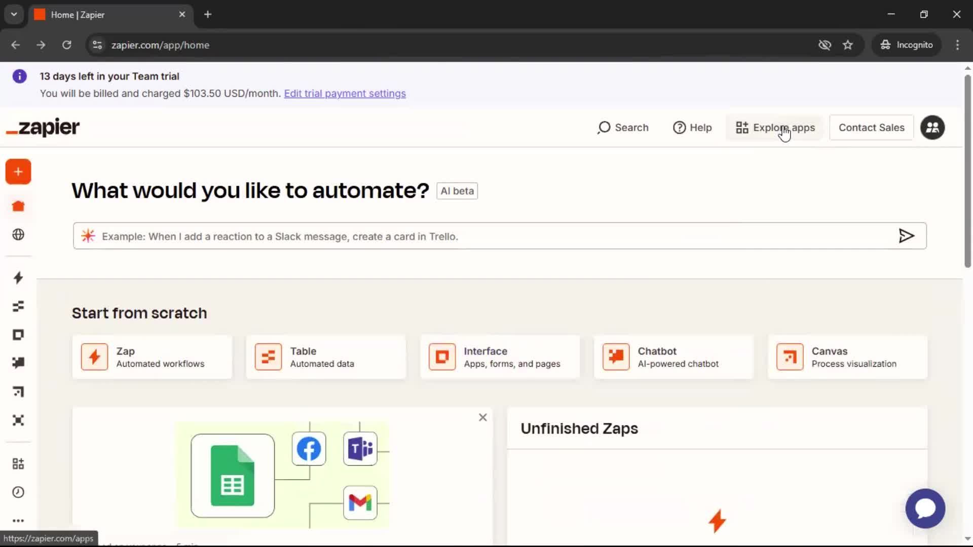Viewport: 973px width, 547px height.
Task: Click the site info icon in address bar
Action: tap(97, 45)
